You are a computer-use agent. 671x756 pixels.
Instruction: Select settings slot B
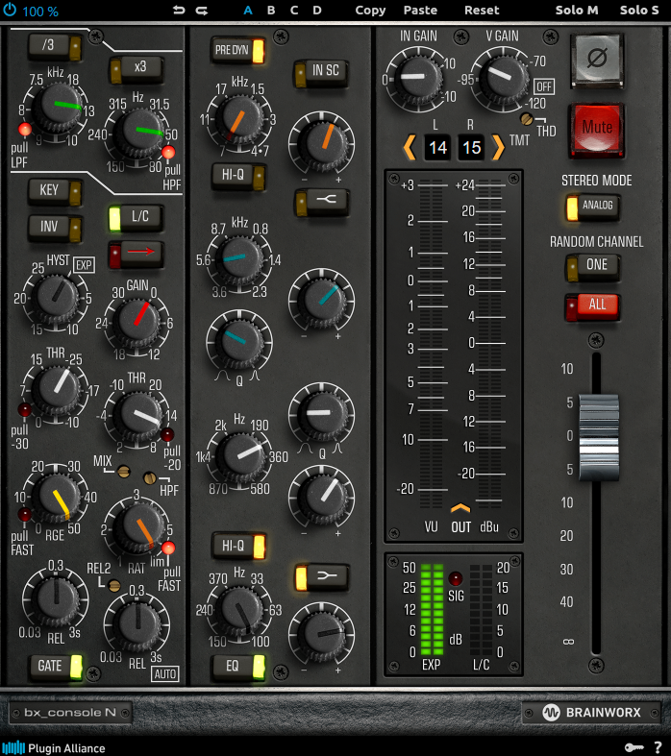click(271, 11)
